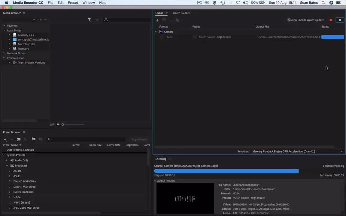The image size is (346, 216).
Task: Click the output file path OutlineAnimation.mp4
Action: tap(288, 37)
